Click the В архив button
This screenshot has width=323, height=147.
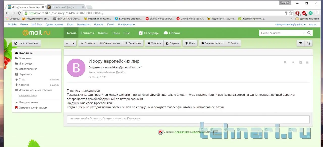[172, 43]
